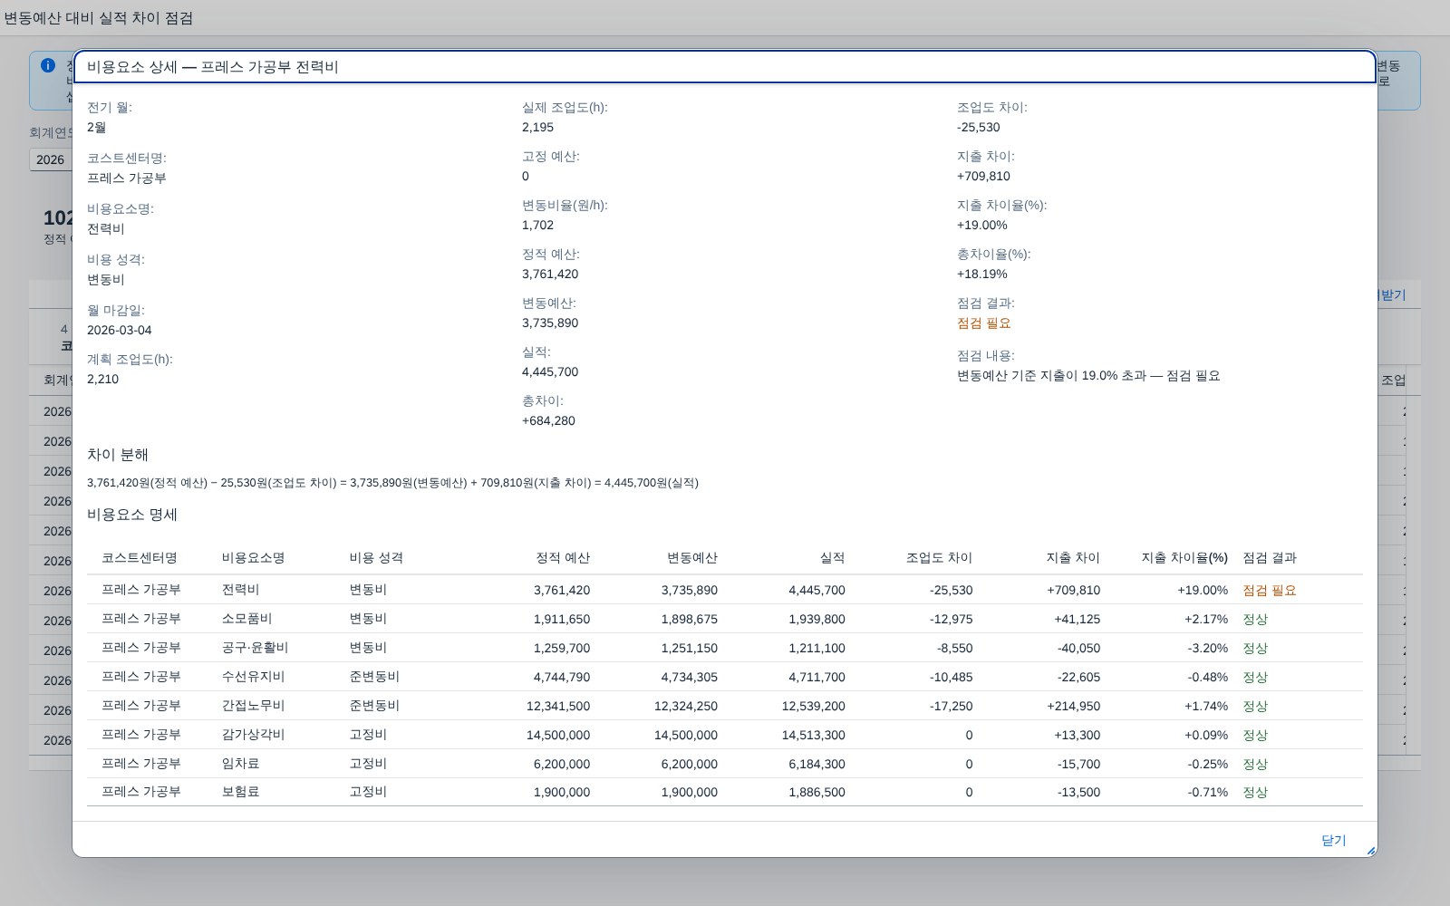This screenshot has width=1450, height=906.
Task: Click the 점검 필요 result in detail section
Action: coord(984,323)
